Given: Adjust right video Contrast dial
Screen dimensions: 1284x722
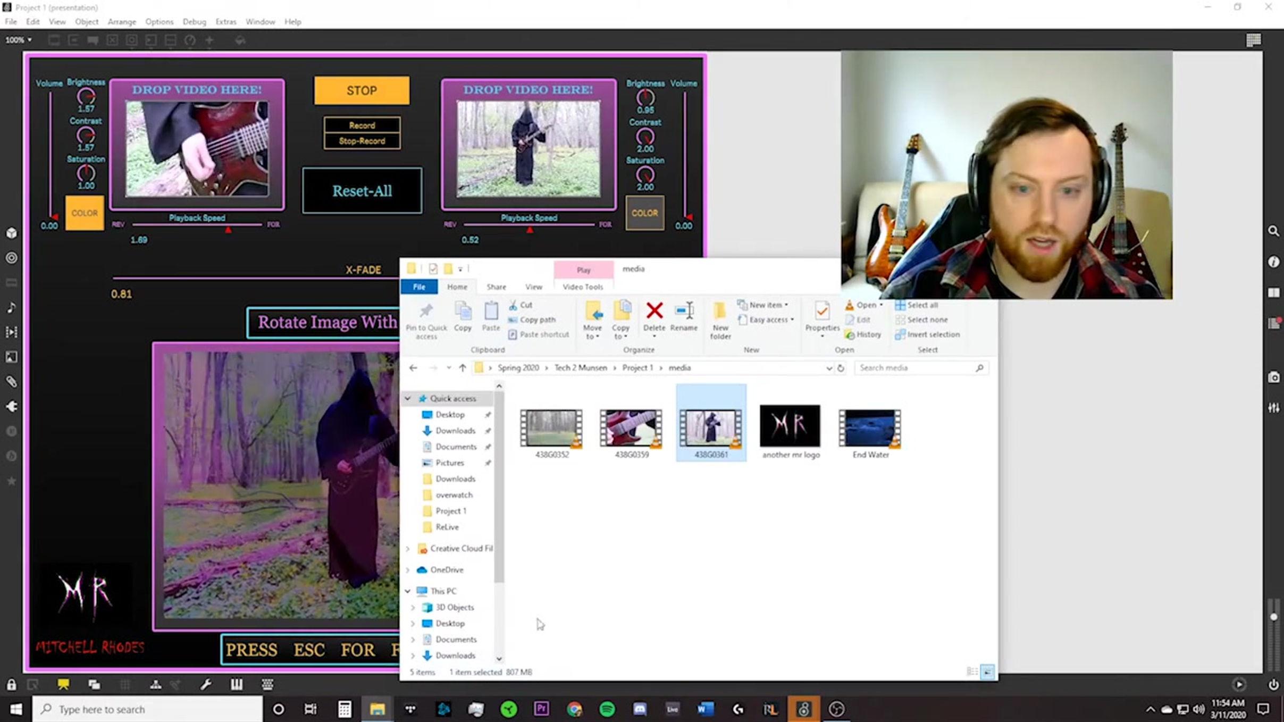Looking at the screenshot, I should (x=645, y=137).
